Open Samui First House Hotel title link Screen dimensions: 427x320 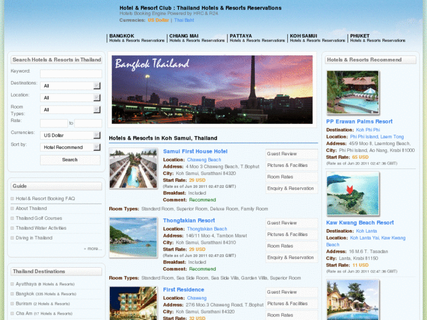[x=195, y=151]
